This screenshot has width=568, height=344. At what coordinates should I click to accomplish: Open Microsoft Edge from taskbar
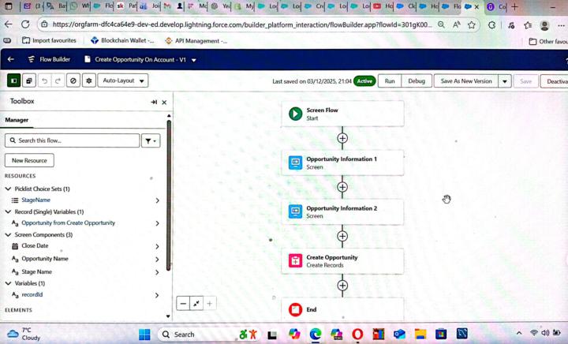tap(315, 335)
